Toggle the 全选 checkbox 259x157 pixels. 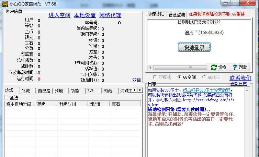[6, 98]
